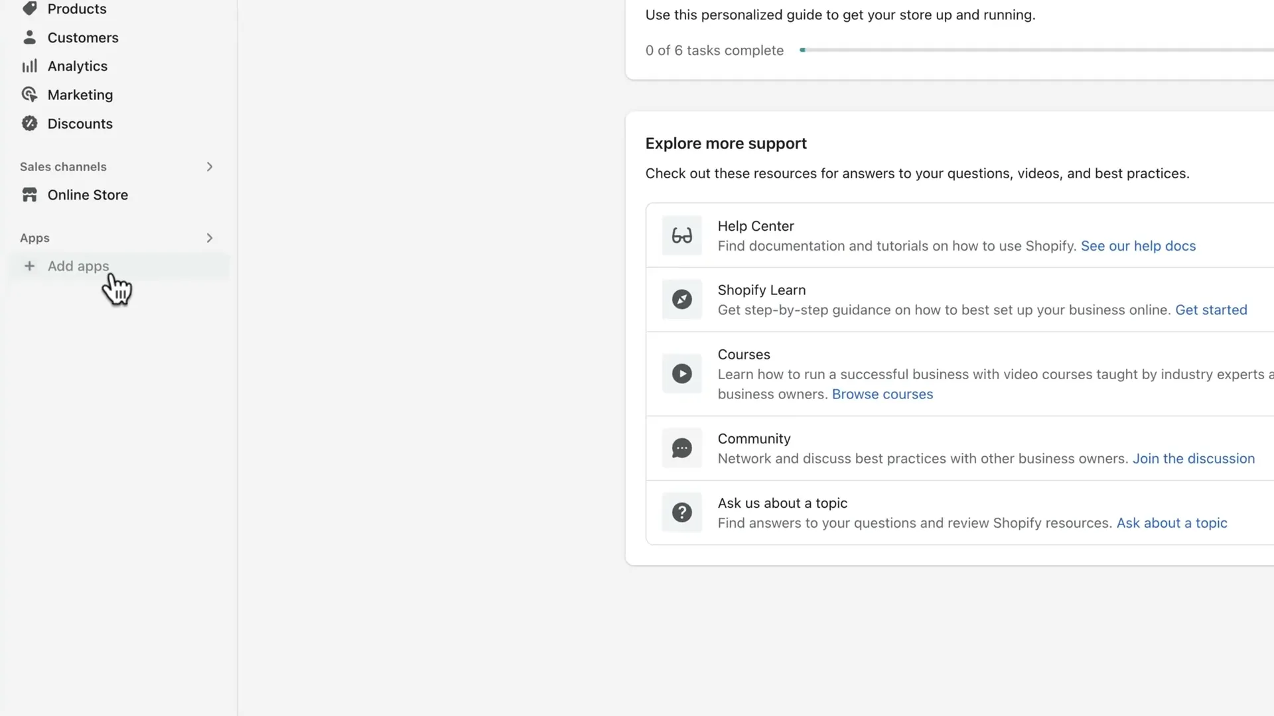
Task: Click the Marketing target icon
Action: coord(29,95)
